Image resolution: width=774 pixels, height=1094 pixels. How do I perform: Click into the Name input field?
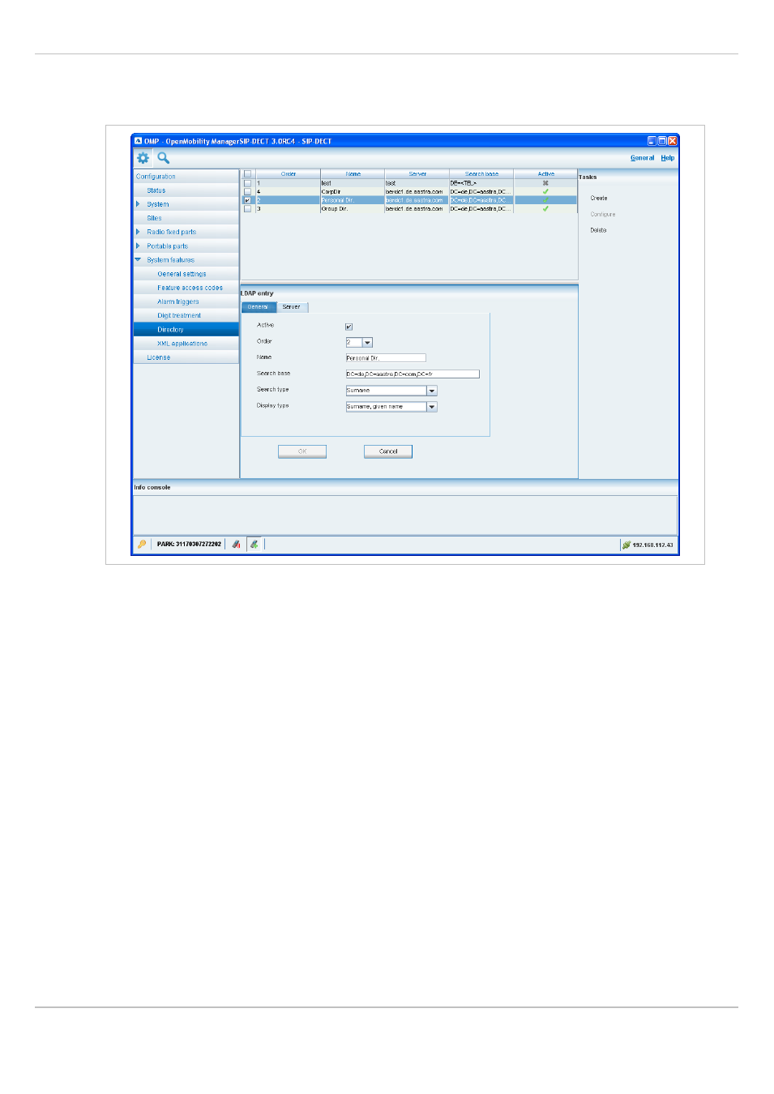[x=386, y=358]
